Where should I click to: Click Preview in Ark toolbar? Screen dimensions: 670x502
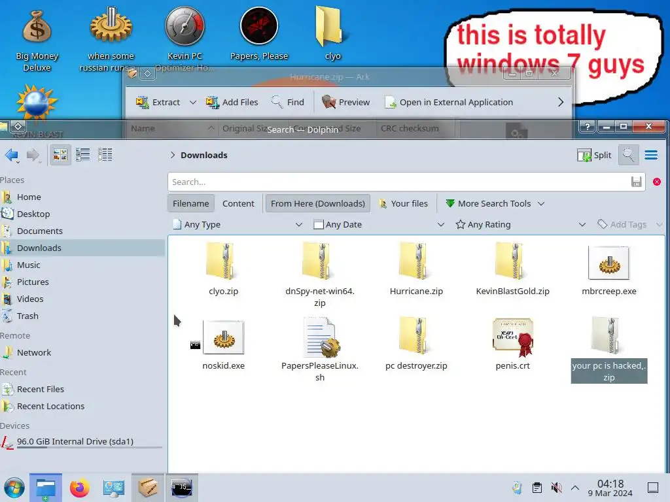[x=346, y=103]
